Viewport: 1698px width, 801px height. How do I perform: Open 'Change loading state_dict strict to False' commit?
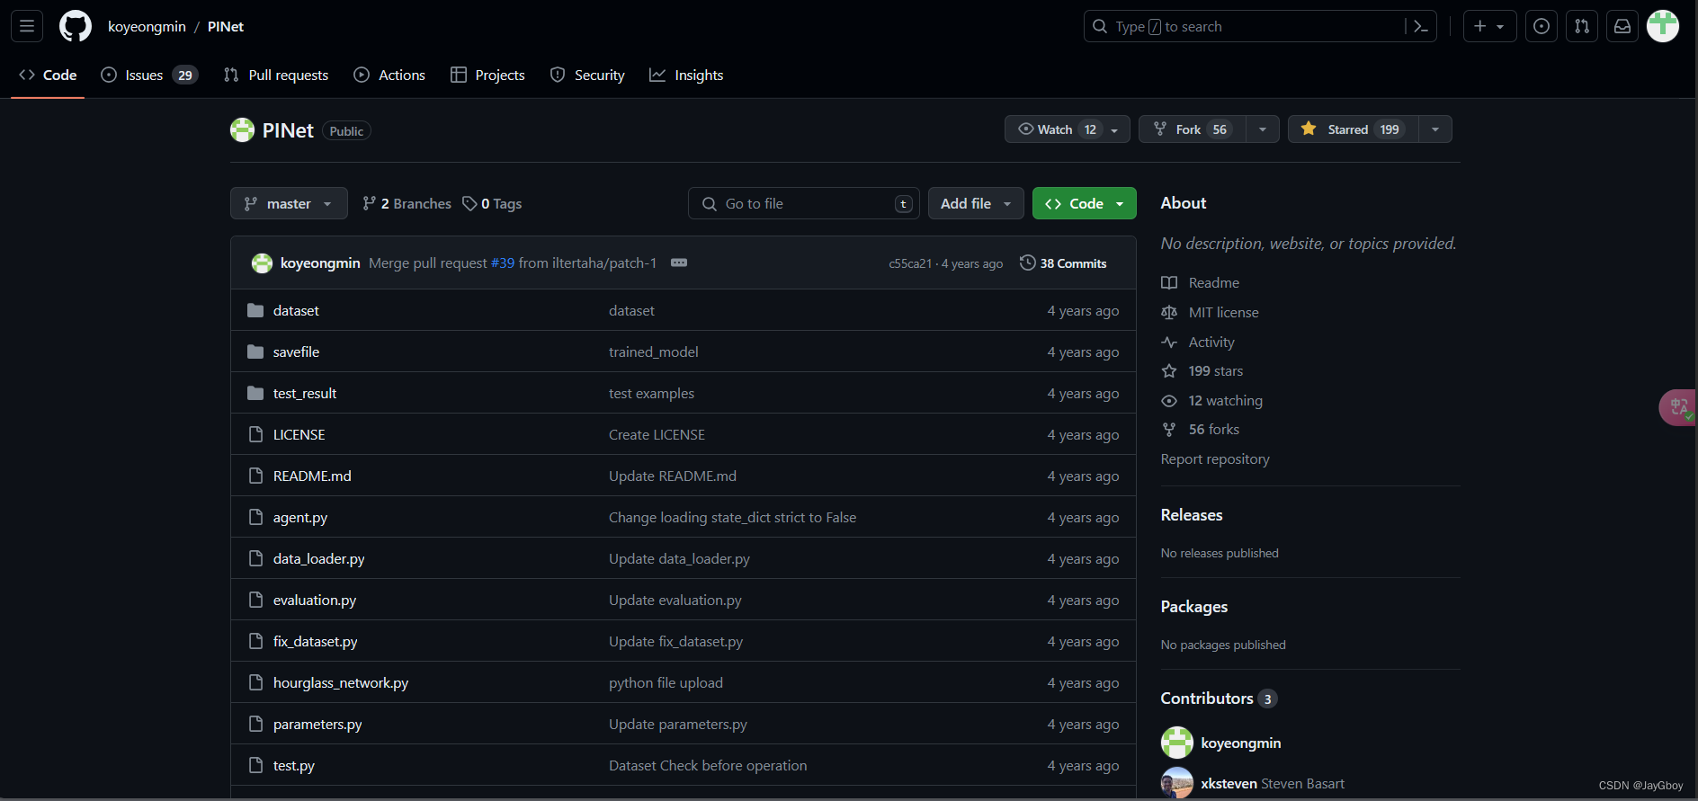point(732,517)
